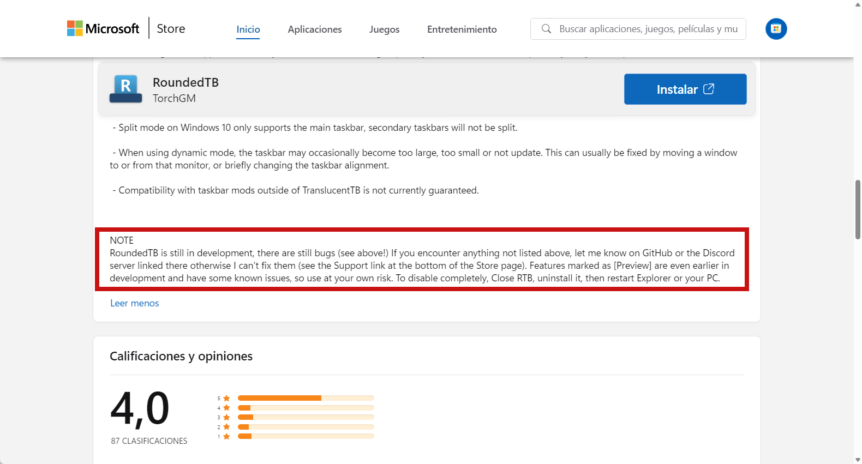Click the Calificaciones y opiniones heading

181,356
